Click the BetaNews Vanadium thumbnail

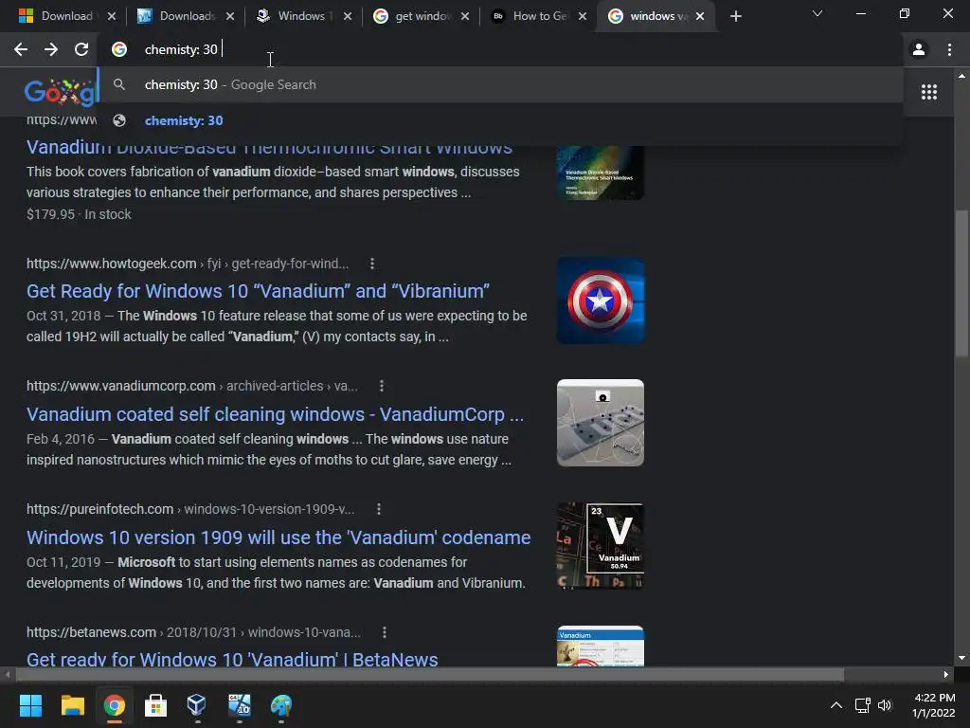point(600,646)
